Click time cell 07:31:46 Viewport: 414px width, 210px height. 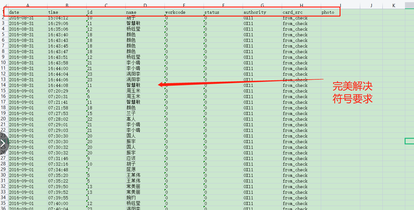tap(67, 158)
